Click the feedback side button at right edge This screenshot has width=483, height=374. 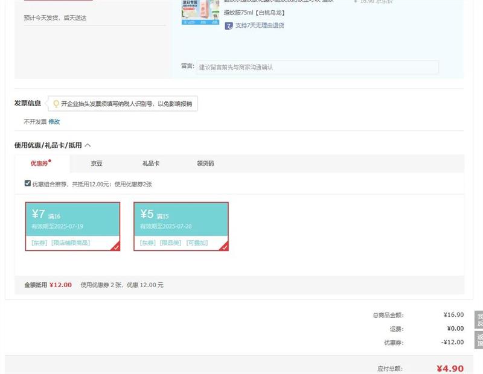click(479, 320)
